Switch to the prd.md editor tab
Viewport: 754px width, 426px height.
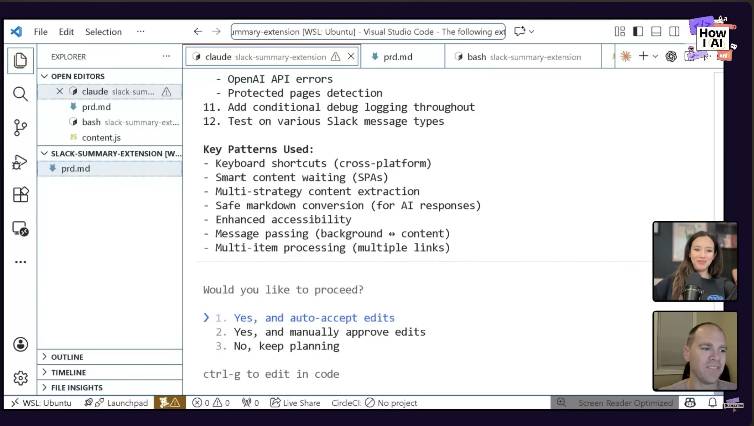click(x=397, y=57)
